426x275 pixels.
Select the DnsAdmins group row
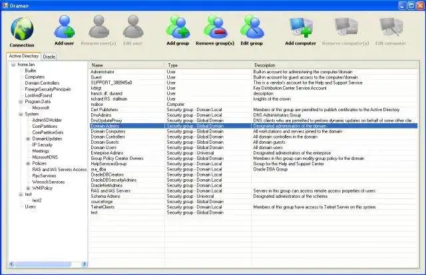(x=254, y=115)
